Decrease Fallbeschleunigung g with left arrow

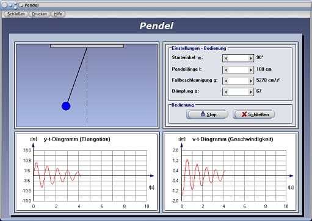tap(225, 81)
